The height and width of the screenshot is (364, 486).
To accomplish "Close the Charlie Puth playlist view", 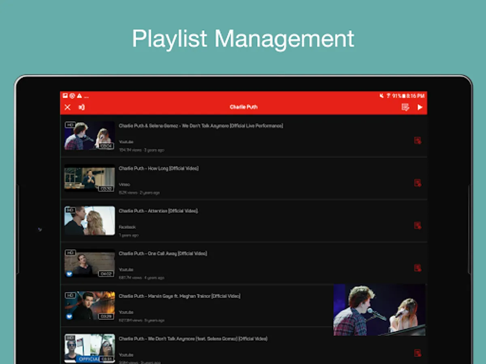I will pyautogui.click(x=68, y=107).
